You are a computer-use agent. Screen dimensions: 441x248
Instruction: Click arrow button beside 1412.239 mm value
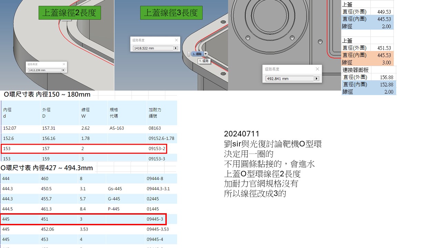click(x=63, y=70)
